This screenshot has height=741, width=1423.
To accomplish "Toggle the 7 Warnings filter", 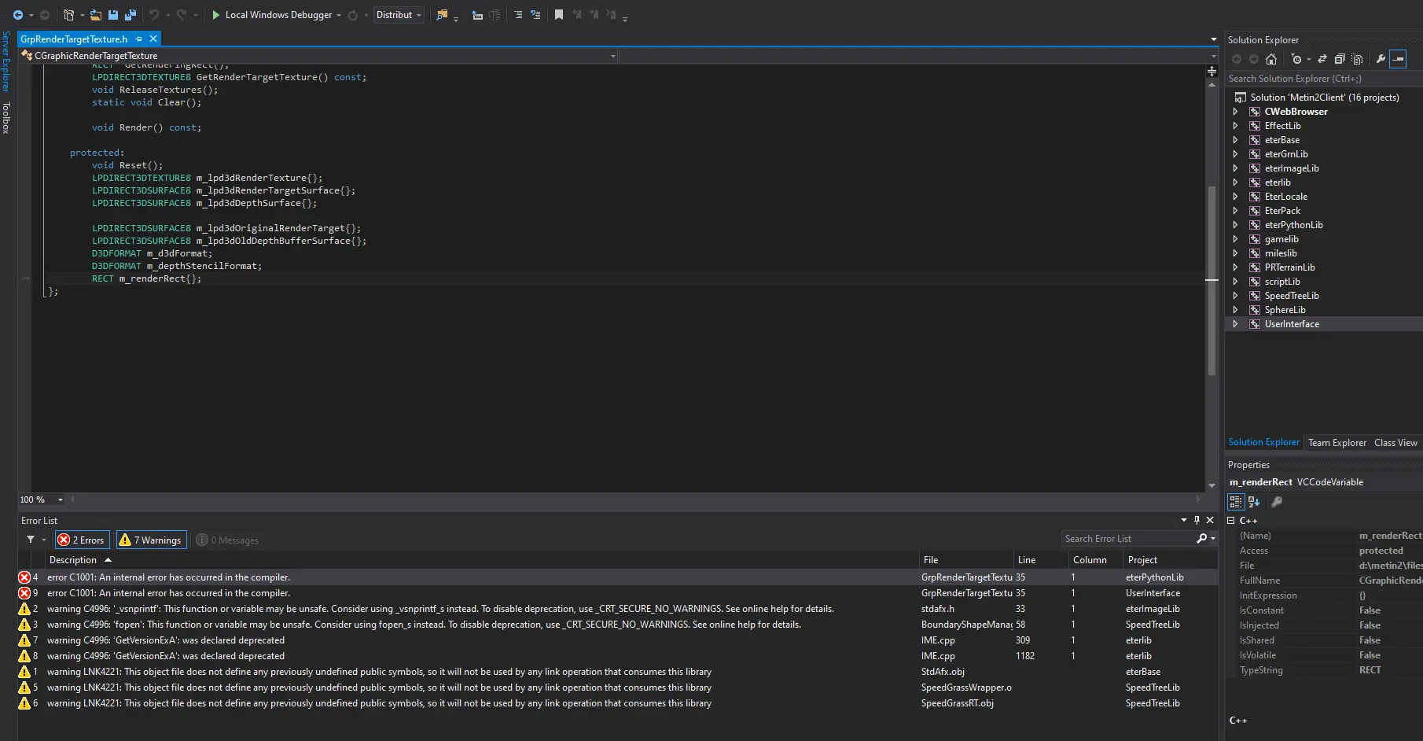I will pyautogui.click(x=151, y=540).
